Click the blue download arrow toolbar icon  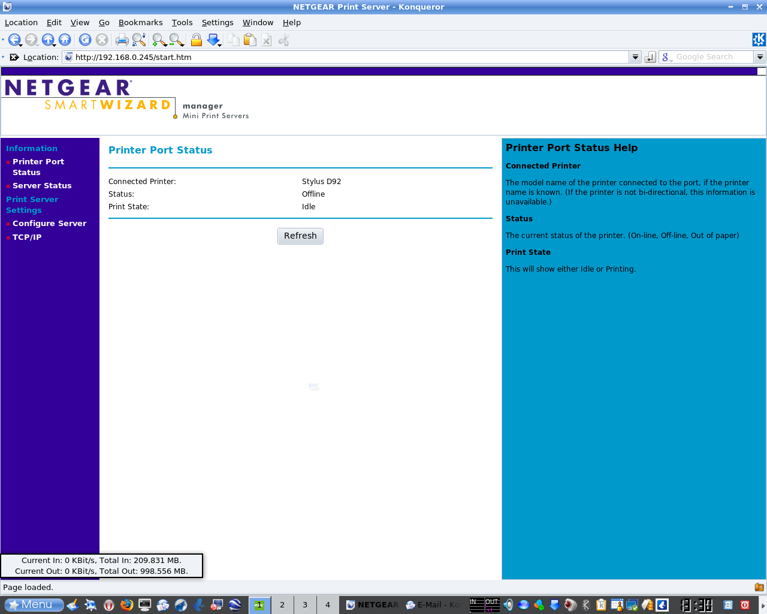[213, 40]
